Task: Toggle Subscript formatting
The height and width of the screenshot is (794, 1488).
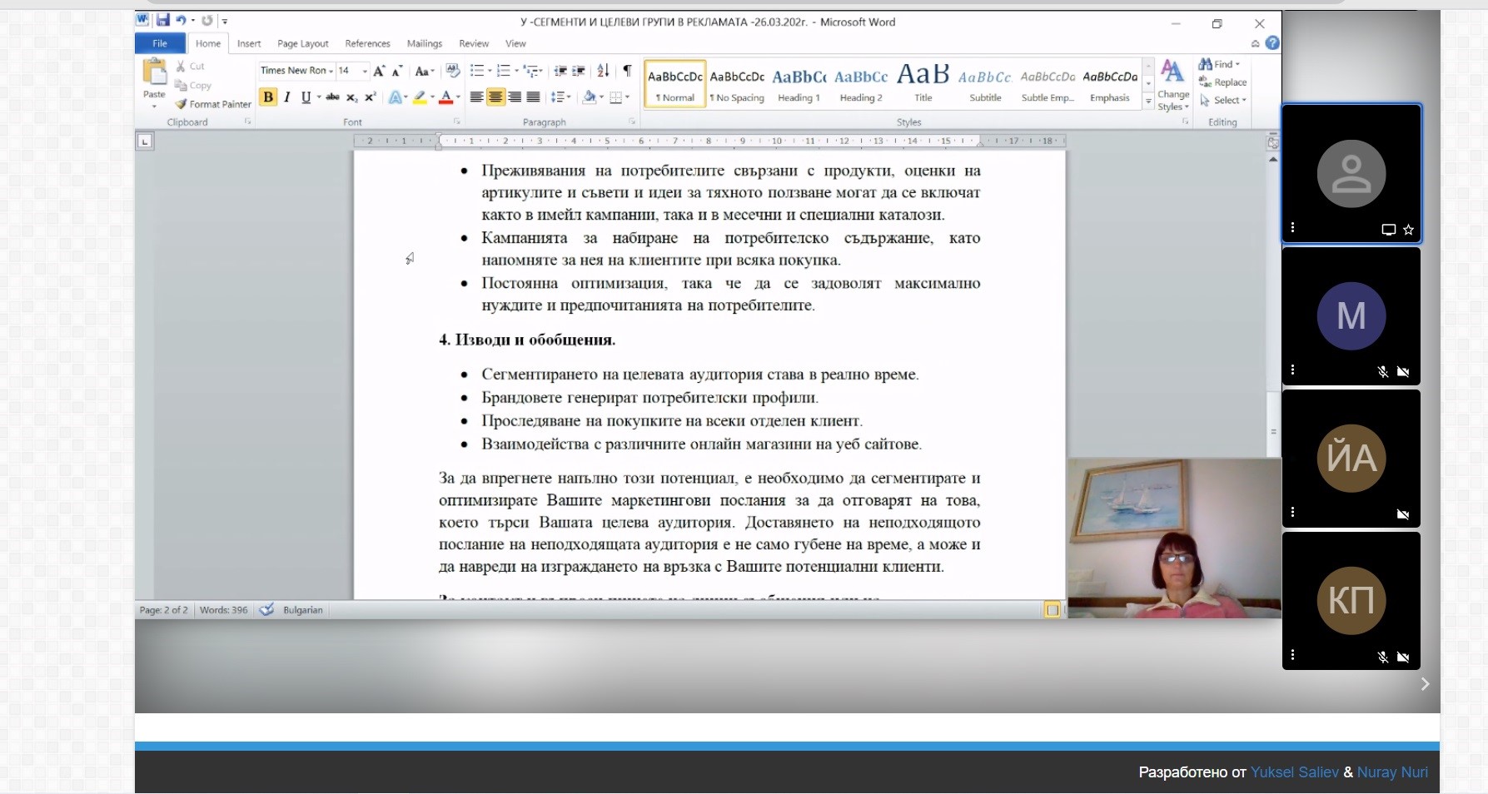Action: click(x=351, y=97)
